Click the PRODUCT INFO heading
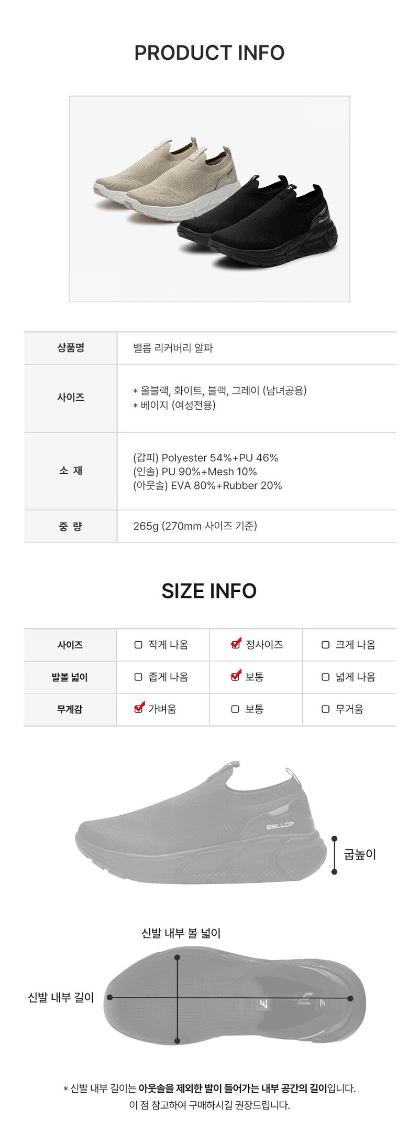The image size is (419, 1130). [210, 52]
